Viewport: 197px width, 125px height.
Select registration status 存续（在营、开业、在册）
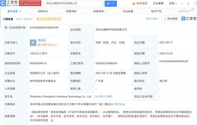tap(110, 43)
